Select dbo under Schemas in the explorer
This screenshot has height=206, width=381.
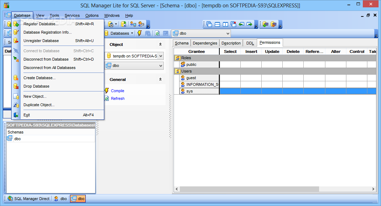click(x=17, y=139)
